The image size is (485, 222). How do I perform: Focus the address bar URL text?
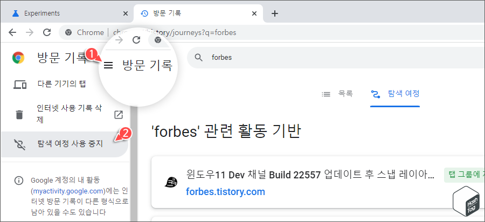click(x=175, y=32)
